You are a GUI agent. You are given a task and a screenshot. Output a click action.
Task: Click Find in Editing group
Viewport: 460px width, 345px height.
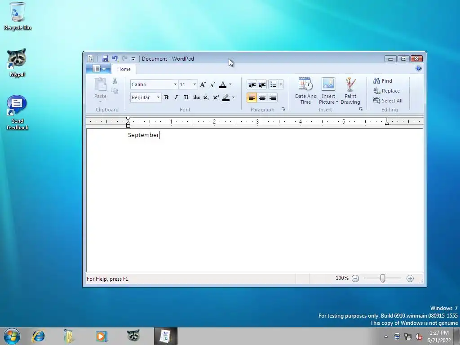[x=383, y=81]
